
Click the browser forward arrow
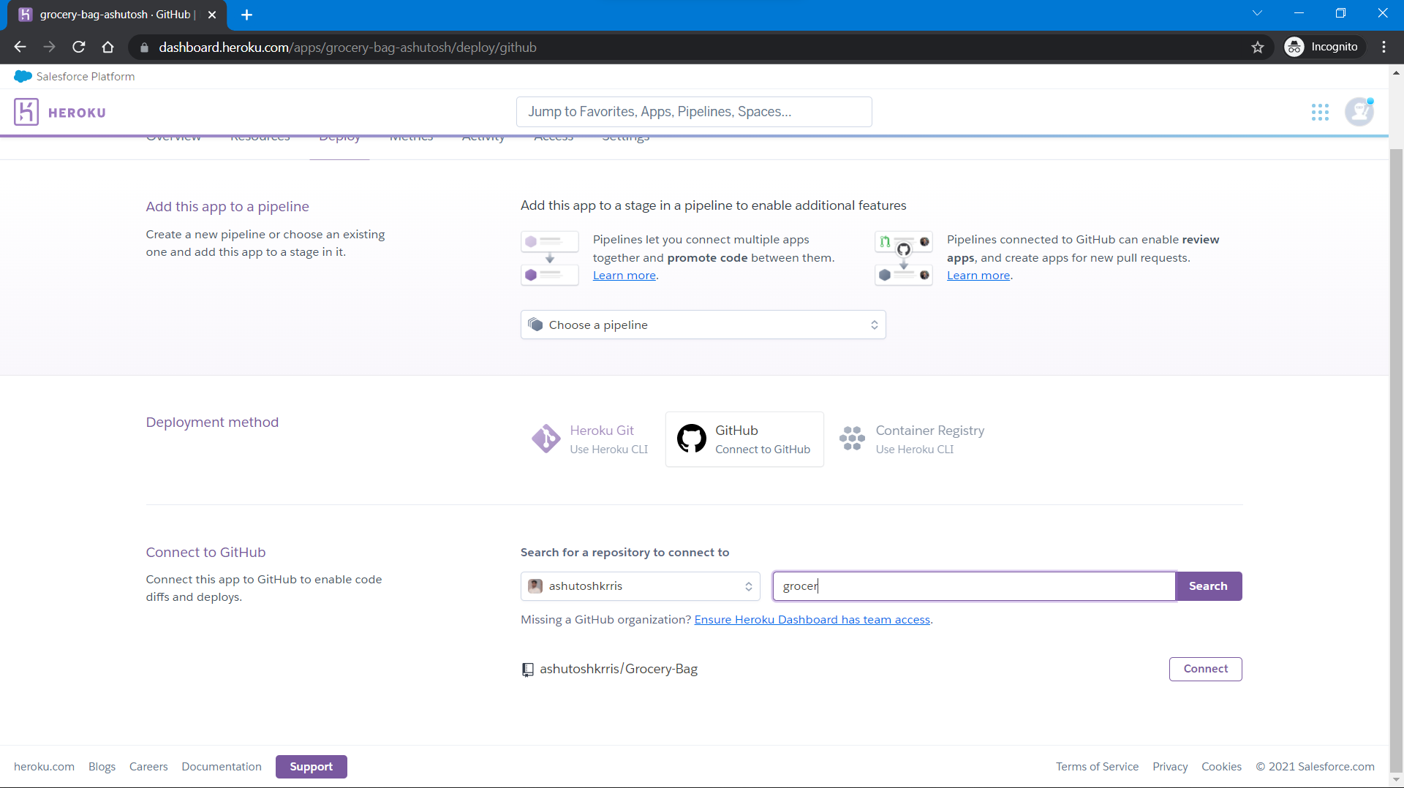coord(49,47)
